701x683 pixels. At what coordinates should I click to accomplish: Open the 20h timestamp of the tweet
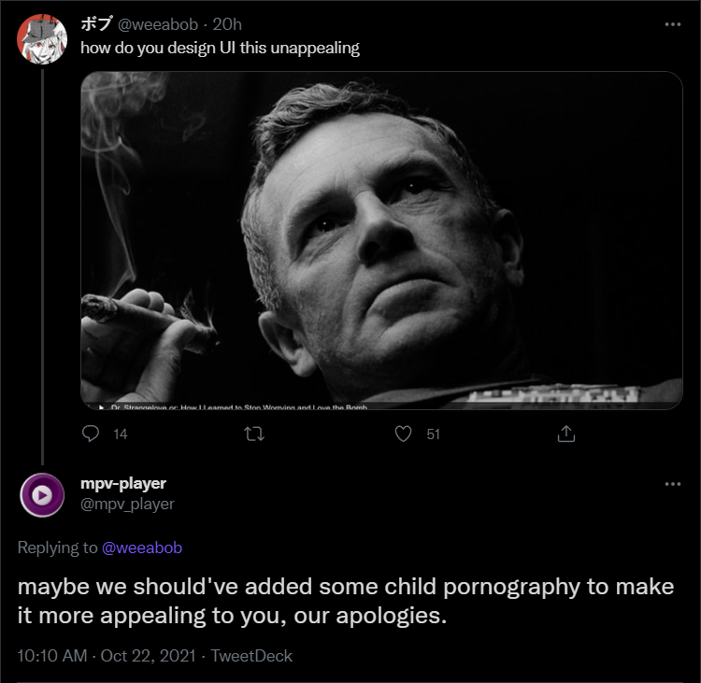(x=227, y=24)
